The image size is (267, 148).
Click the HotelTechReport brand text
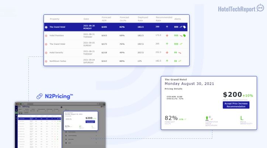[237, 9]
